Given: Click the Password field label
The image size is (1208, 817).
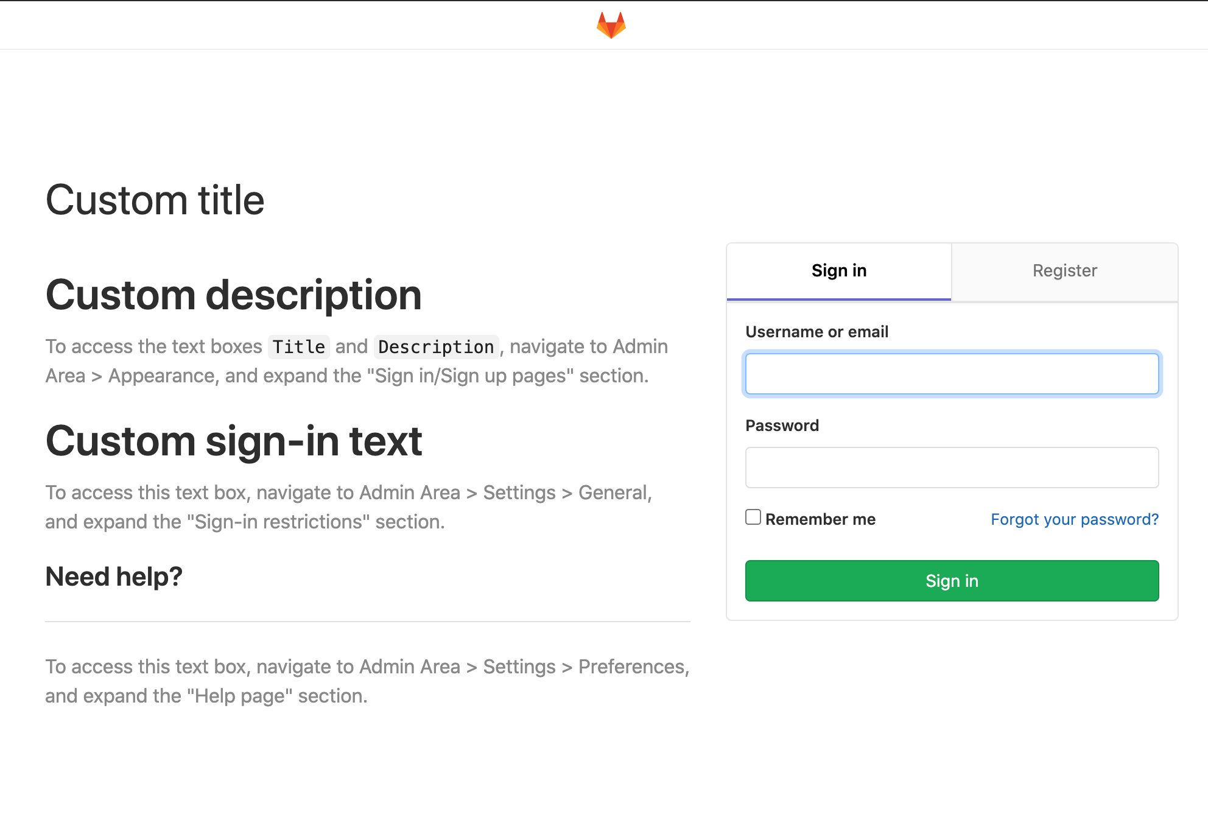Looking at the screenshot, I should point(782,425).
